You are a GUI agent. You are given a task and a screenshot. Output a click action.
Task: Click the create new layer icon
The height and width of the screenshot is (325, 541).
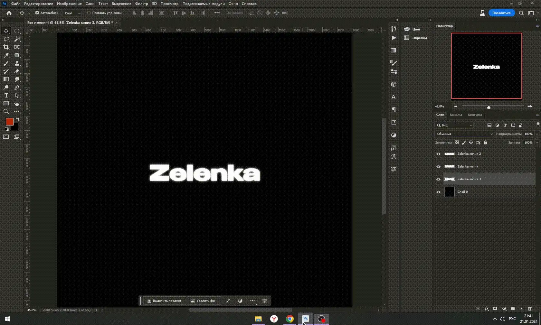(x=521, y=309)
